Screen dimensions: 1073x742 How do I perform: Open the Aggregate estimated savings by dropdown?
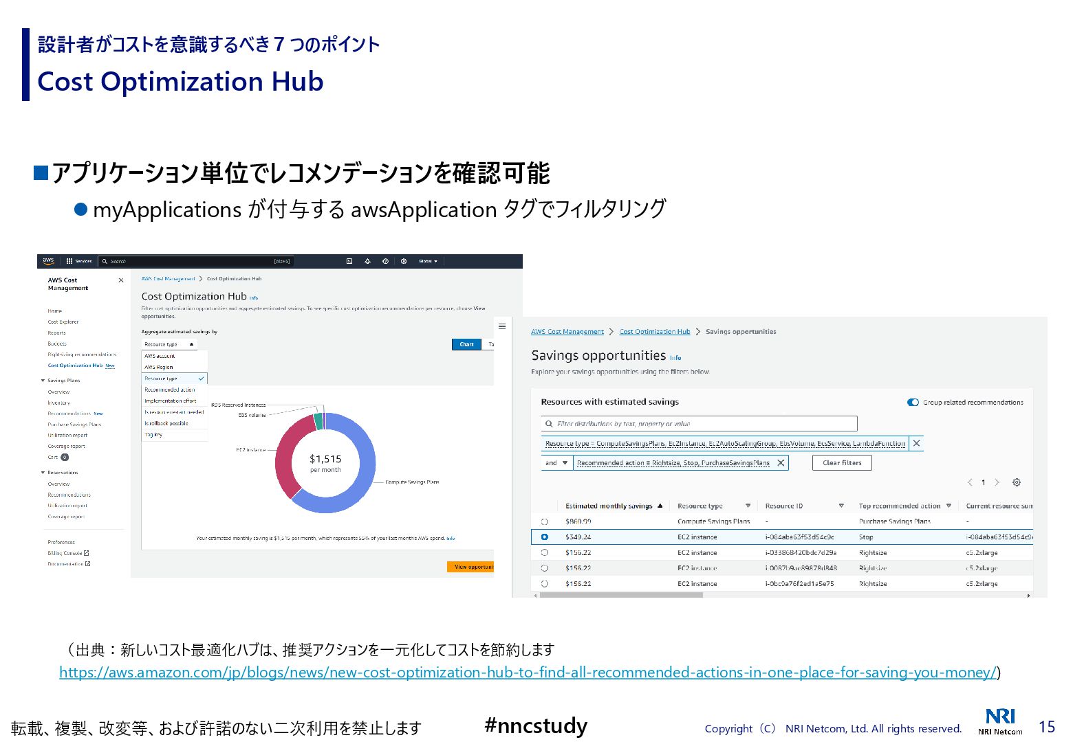pyautogui.click(x=169, y=344)
